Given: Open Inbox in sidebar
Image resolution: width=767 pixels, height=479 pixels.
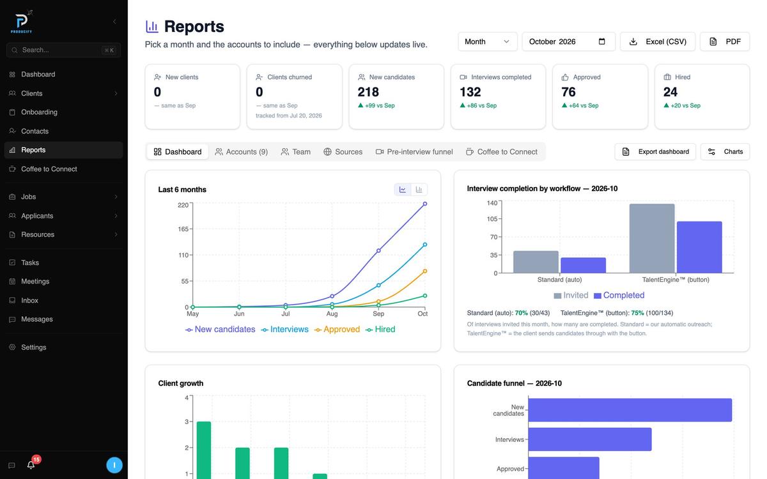Looking at the screenshot, I should pyautogui.click(x=64, y=300).
